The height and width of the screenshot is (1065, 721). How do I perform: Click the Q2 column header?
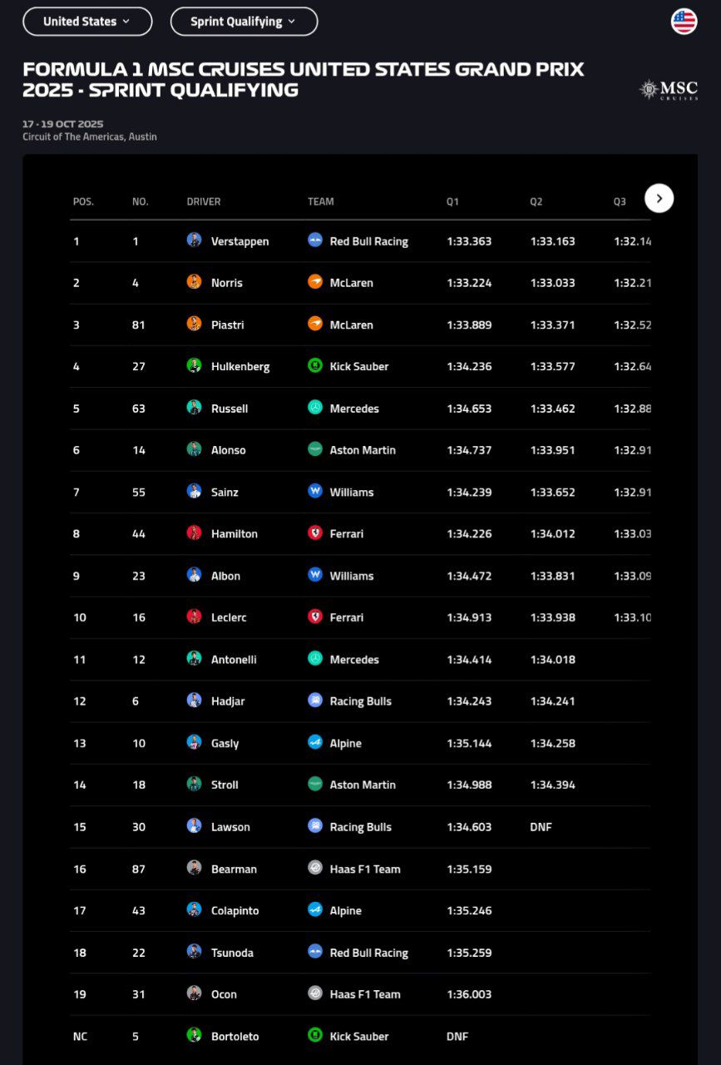point(535,201)
